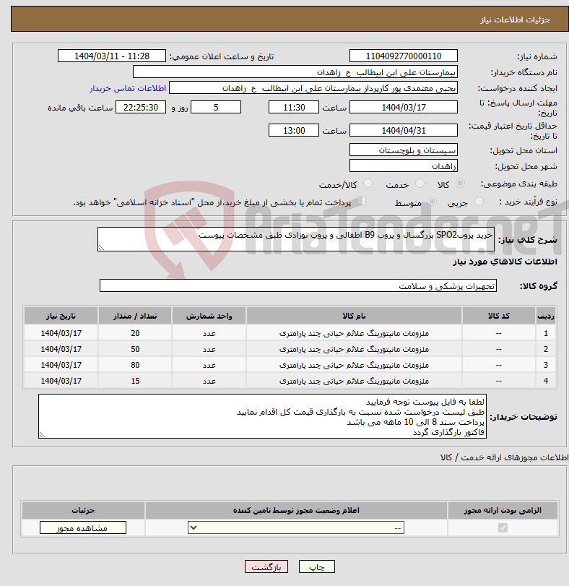This screenshot has height=586, width=569.
Task: Click the بازگشت back button
Action: (x=266, y=566)
